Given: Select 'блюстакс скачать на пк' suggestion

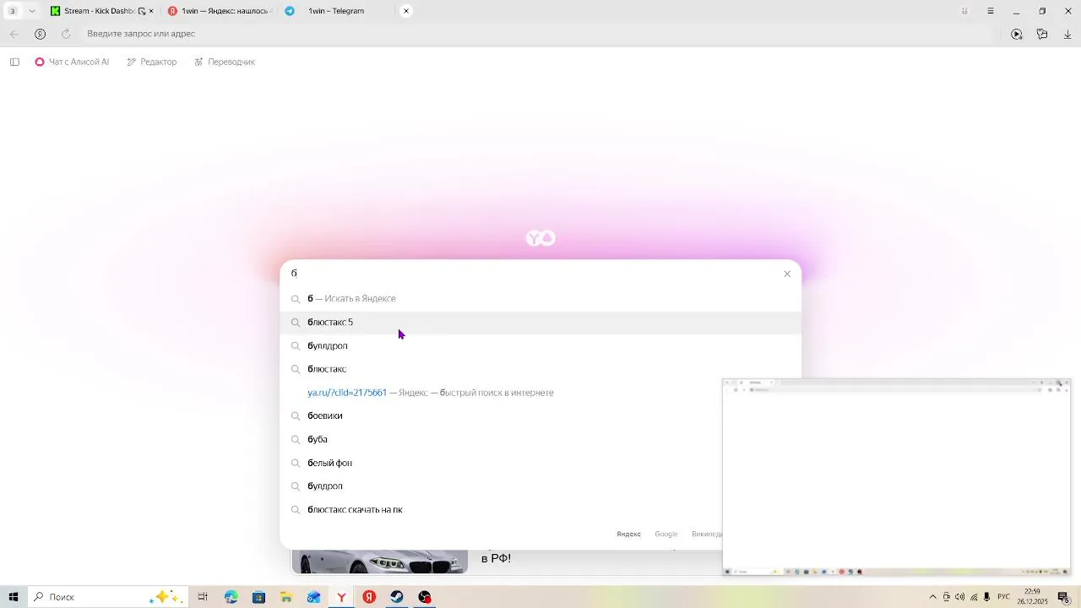Looking at the screenshot, I should pyautogui.click(x=502, y=509).
